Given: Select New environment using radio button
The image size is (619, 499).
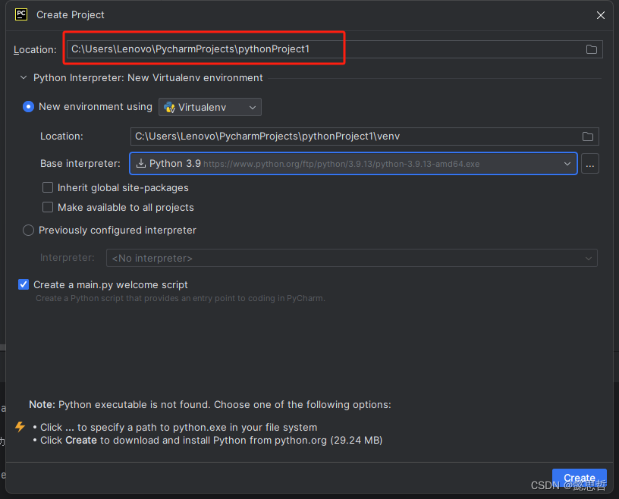Looking at the screenshot, I should coord(28,107).
